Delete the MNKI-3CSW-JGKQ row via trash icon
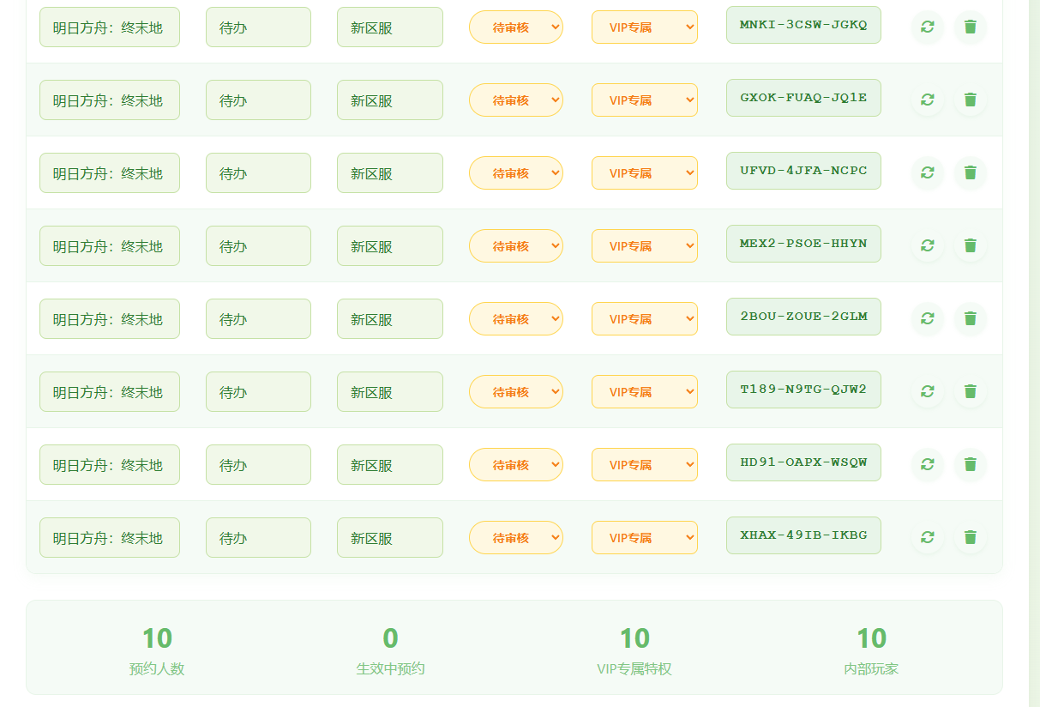Screen dimensions: 1040x707 click(x=970, y=27)
